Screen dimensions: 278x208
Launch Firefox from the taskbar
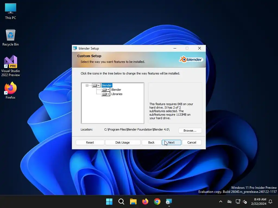coord(145,201)
